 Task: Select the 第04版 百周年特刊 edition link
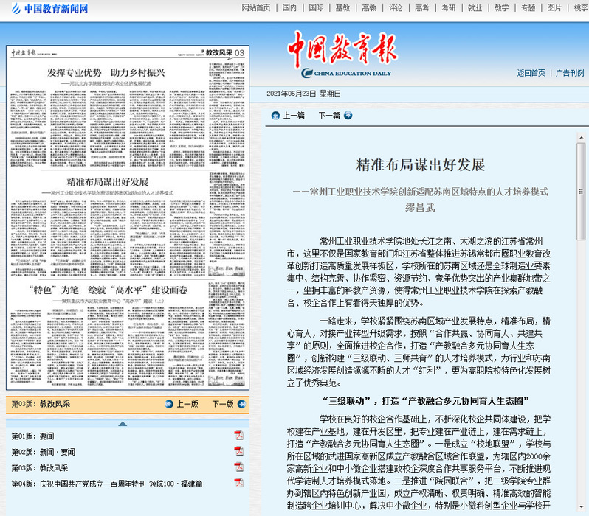[106, 484]
